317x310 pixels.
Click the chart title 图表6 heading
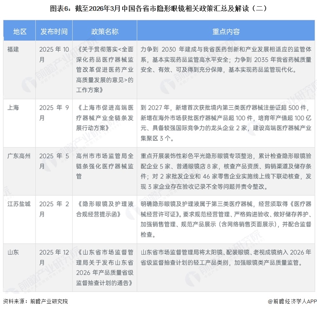click(x=158, y=9)
